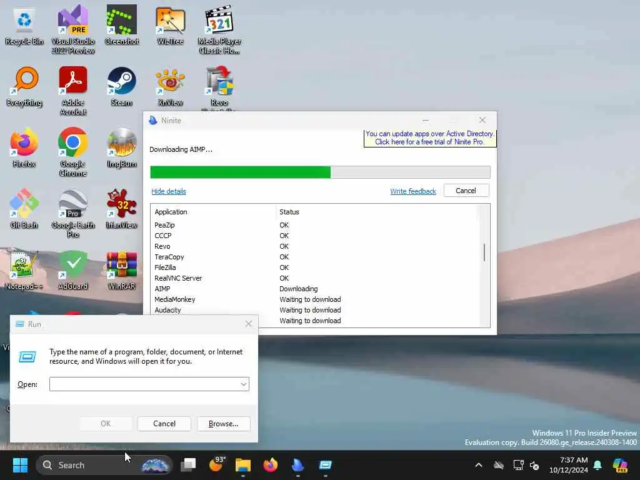Open Task View from the taskbar
Screen dimensions: 640x480
click(189, 465)
